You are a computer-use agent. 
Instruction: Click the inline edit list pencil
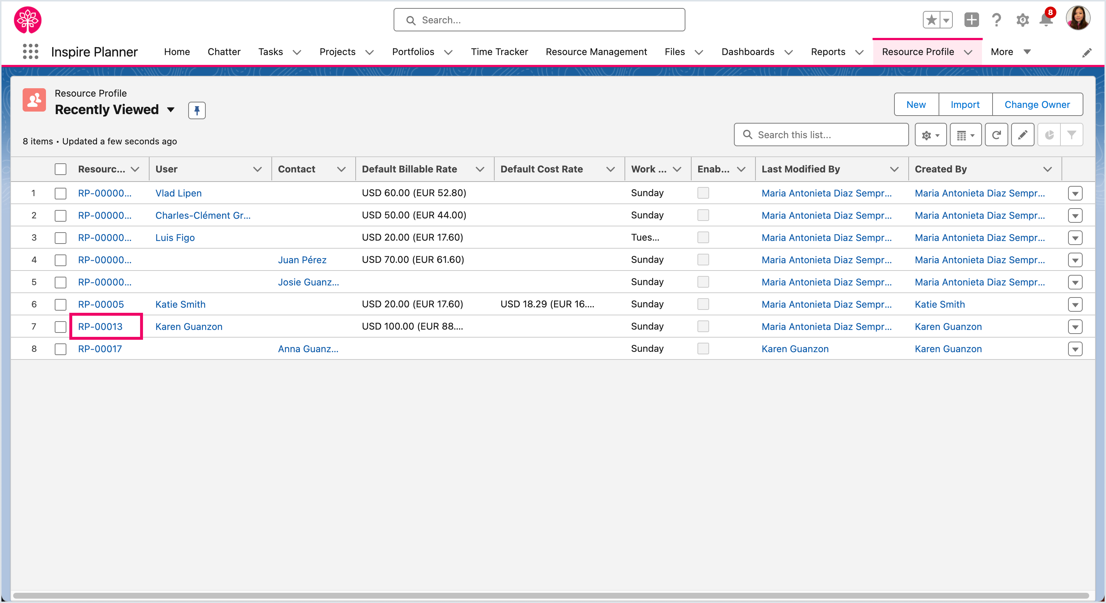pyautogui.click(x=1023, y=135)
